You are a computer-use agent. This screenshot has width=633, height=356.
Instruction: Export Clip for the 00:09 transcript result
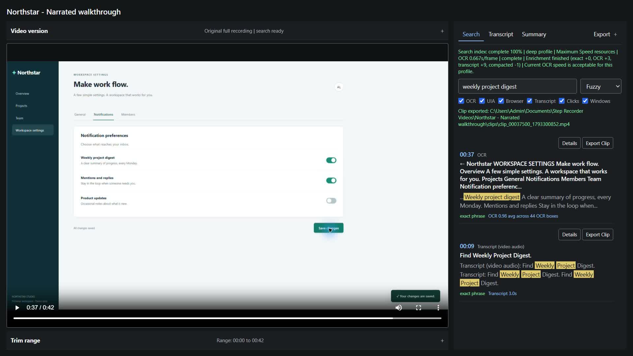pos(597,235)
